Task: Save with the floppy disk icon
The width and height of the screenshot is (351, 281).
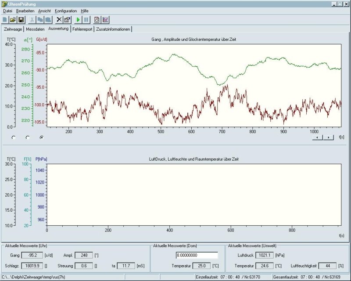Action: [21, 20]
